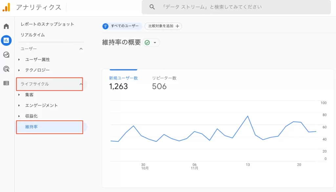Click the ライフサイクル section header text

pyautogui.click(x=34, y=84)
